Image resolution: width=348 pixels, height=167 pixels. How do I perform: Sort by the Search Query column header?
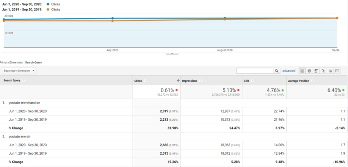click(12, 80)
